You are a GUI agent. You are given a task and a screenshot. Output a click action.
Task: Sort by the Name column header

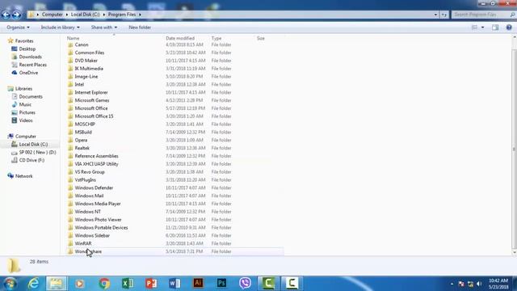(x=74, y=38)
